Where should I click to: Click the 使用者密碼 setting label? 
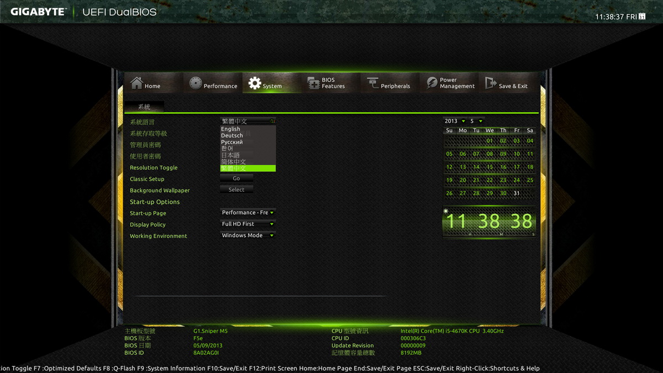[x=145, y=156]
